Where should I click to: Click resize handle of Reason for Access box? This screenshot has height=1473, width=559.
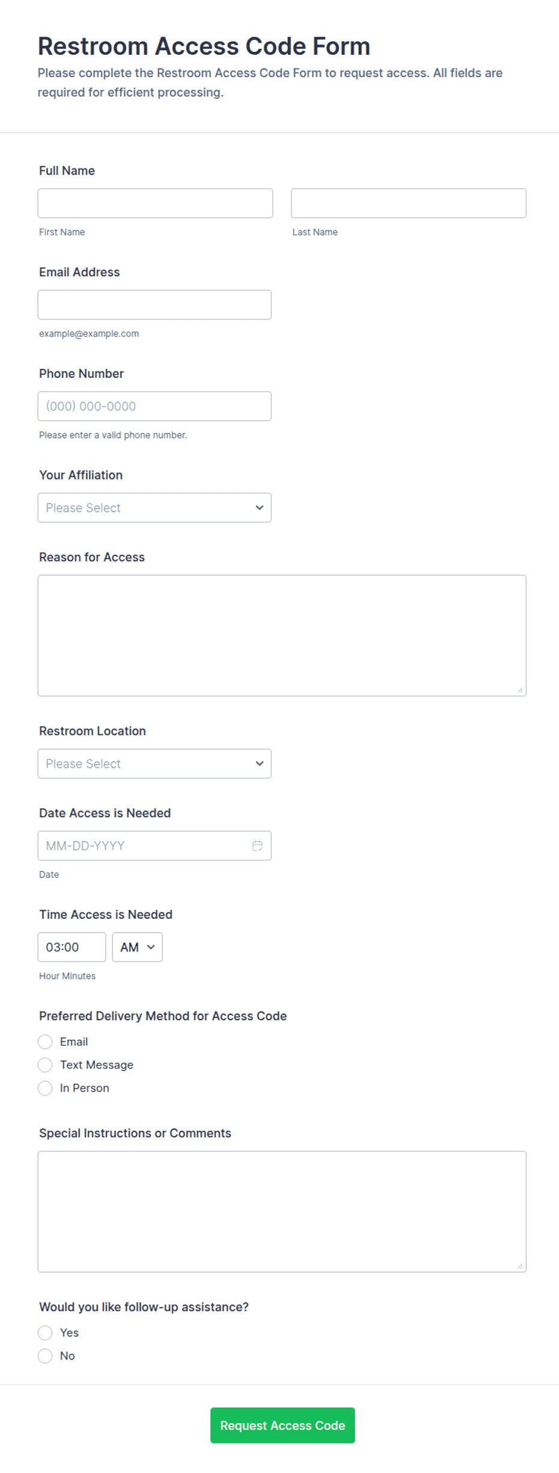[x=520, y=690]
